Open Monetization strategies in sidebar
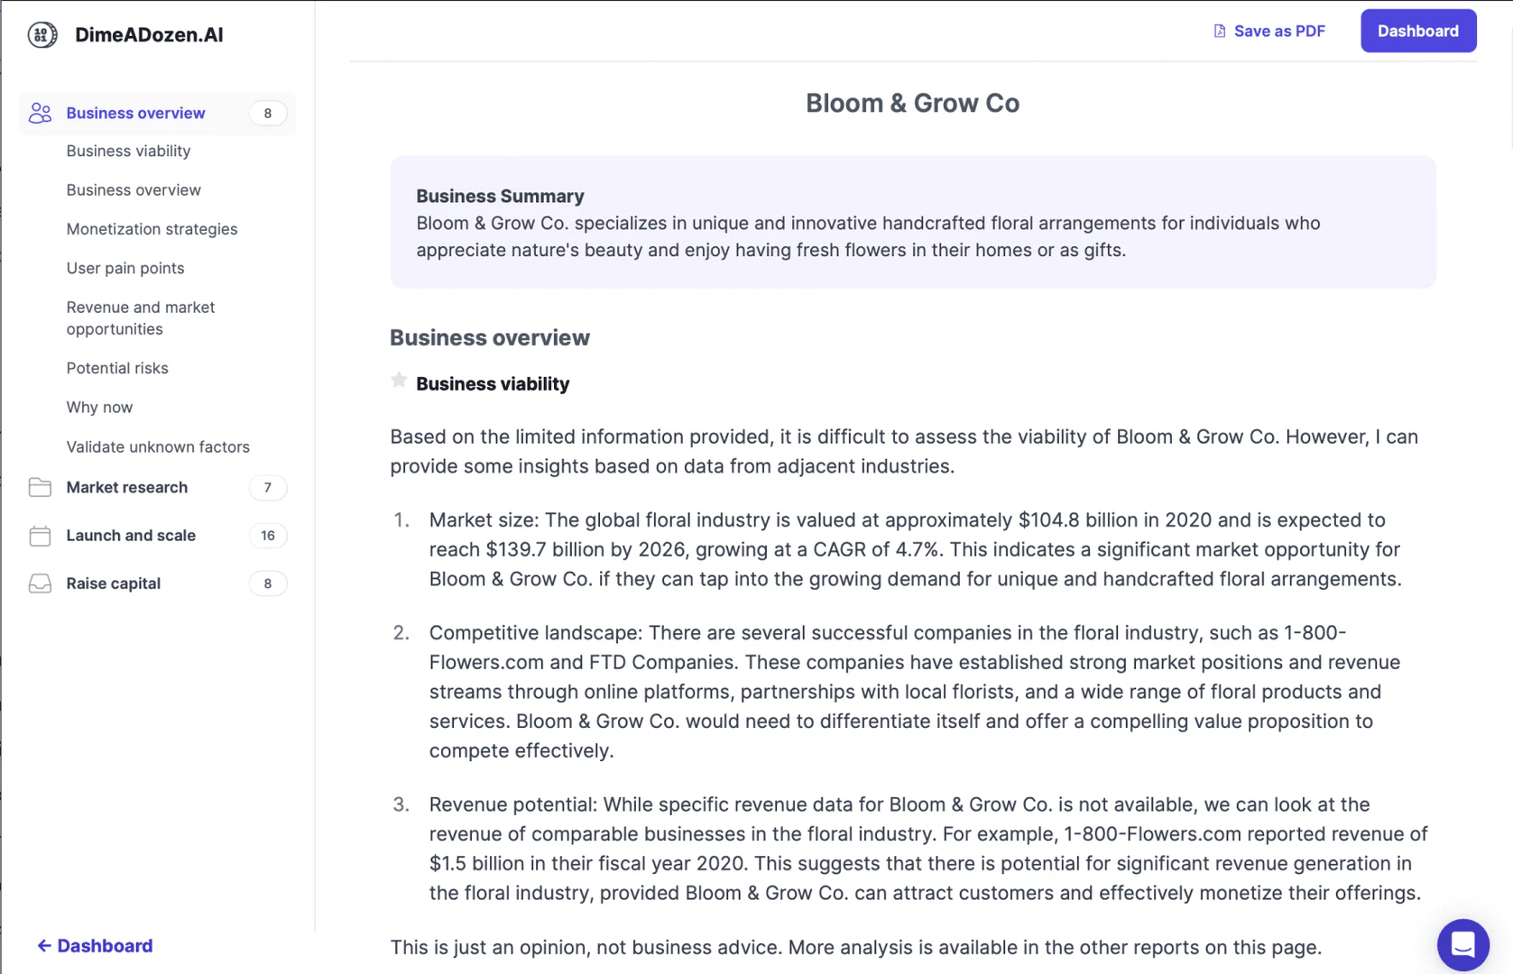 [152, 229]
